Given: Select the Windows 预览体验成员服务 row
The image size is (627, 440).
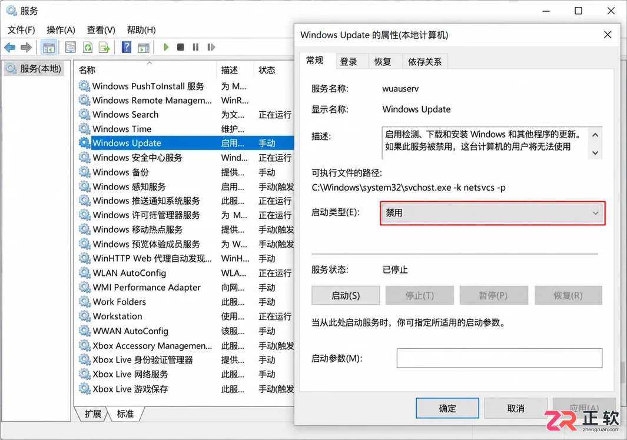Looking at the screenshot, I should [185, 244].
